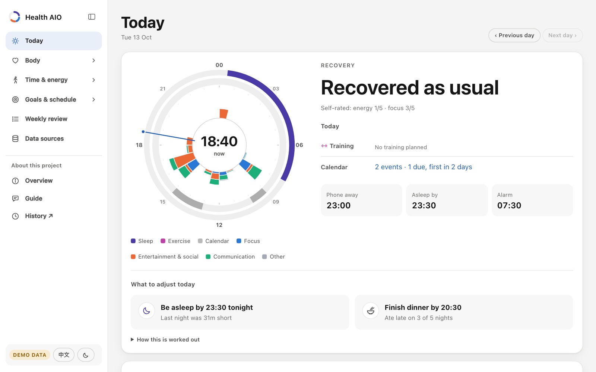Go to Previous day
The image size is (596, 372).
point(514,35)
